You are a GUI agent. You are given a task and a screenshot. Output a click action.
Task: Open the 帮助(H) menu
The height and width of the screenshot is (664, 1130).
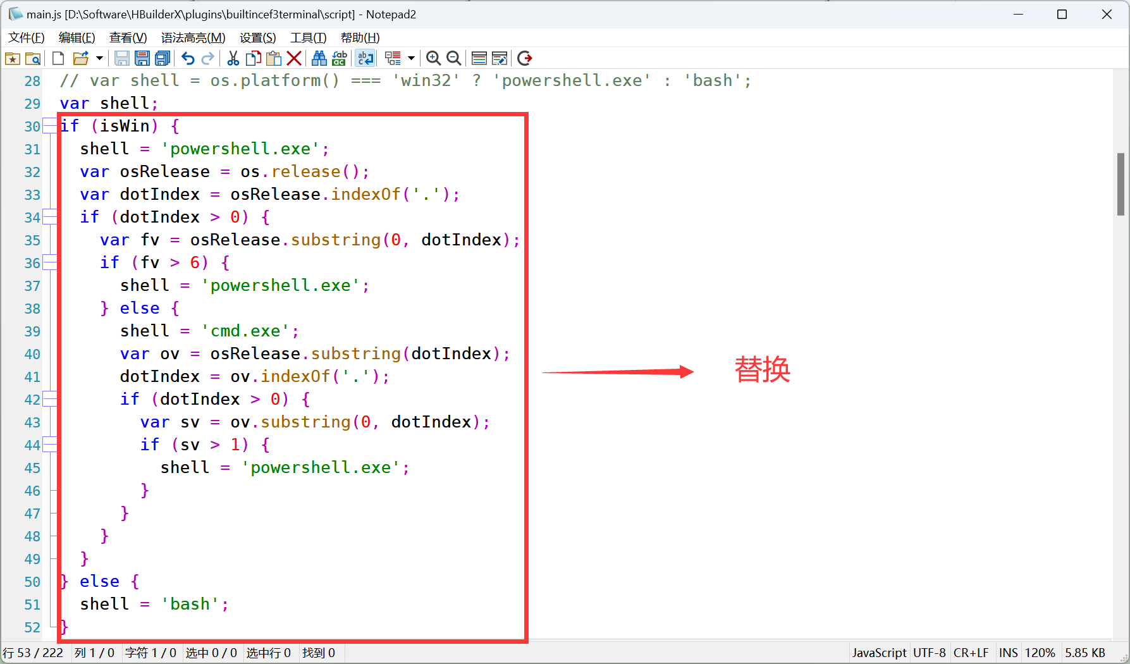tap(360, 38)
